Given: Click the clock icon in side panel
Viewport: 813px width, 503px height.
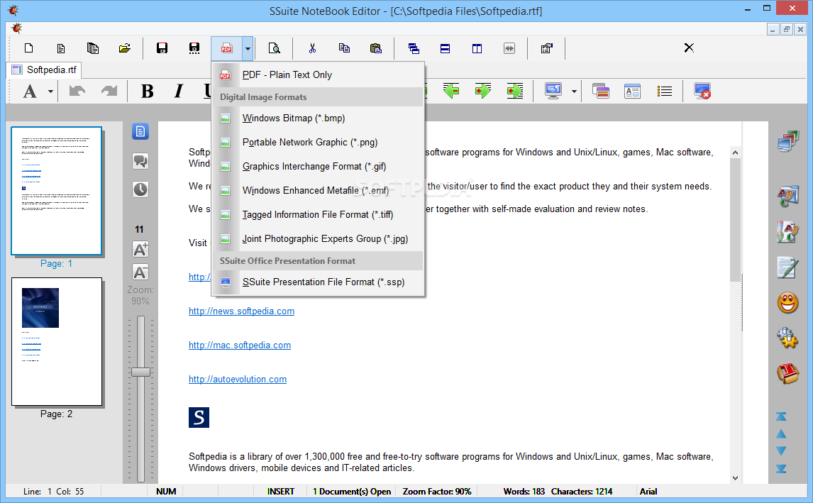Looking at the screenshot, I should point(140,189).
